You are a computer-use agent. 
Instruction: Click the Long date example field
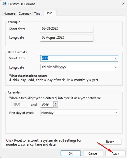[67, 38]
